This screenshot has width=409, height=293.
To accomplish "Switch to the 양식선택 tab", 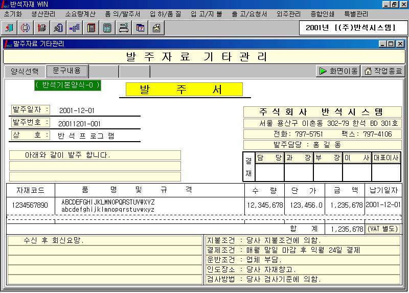I will click(25, 72).
